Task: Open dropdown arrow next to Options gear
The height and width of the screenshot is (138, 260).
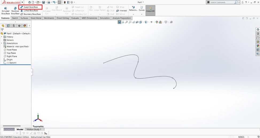Action: (x=74, y=2)
